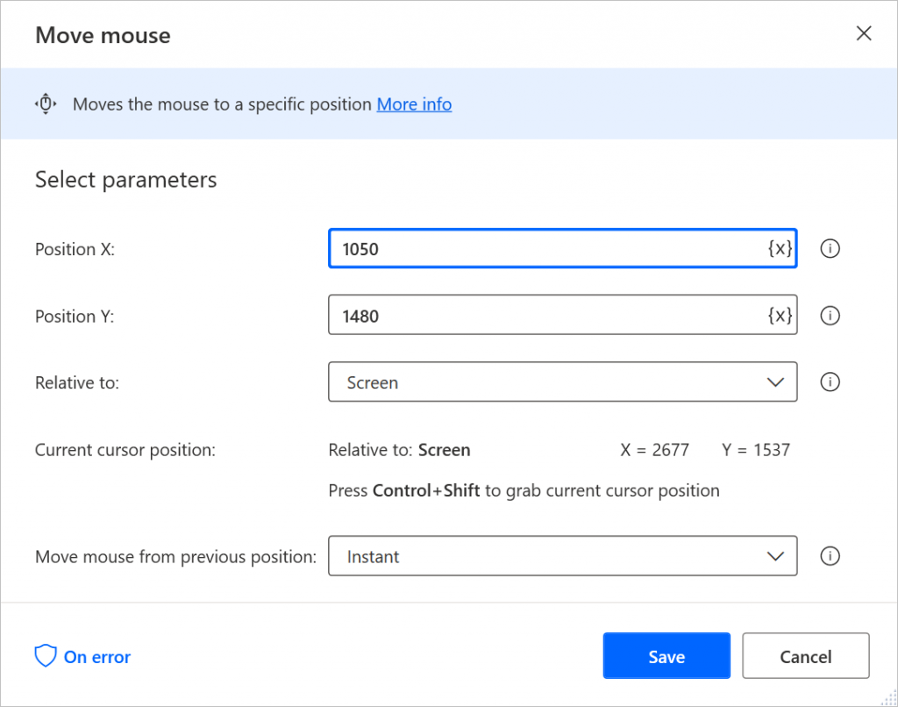Click into the Position Y input field
Image resolution: width=898 pixels, height=707 pixels.
pyautogui.click(x=544, y=316)
